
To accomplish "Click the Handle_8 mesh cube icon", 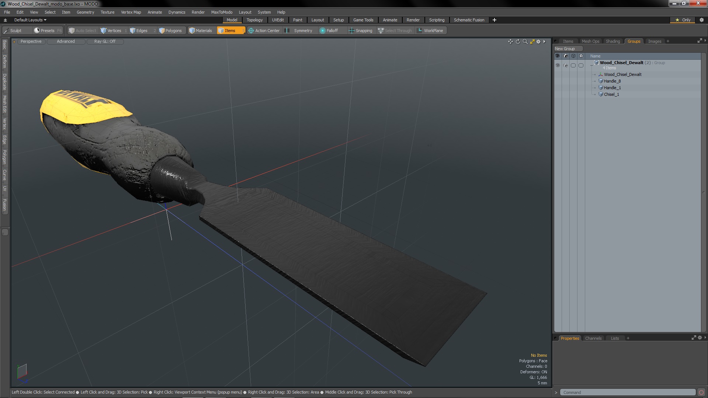I will pos(601,81).
